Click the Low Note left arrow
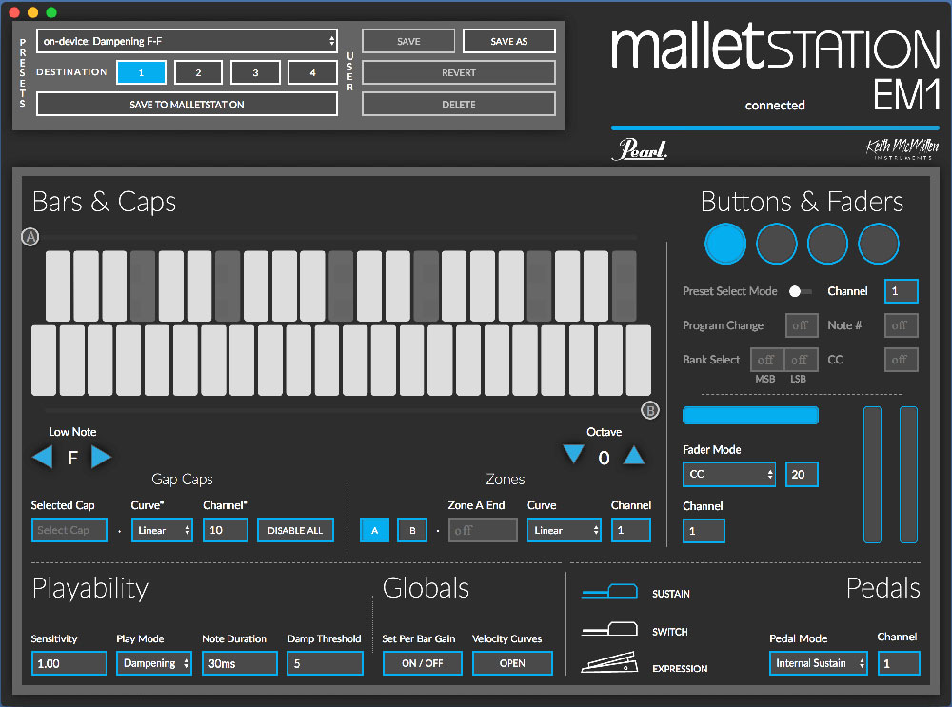 tap(43, 458)
